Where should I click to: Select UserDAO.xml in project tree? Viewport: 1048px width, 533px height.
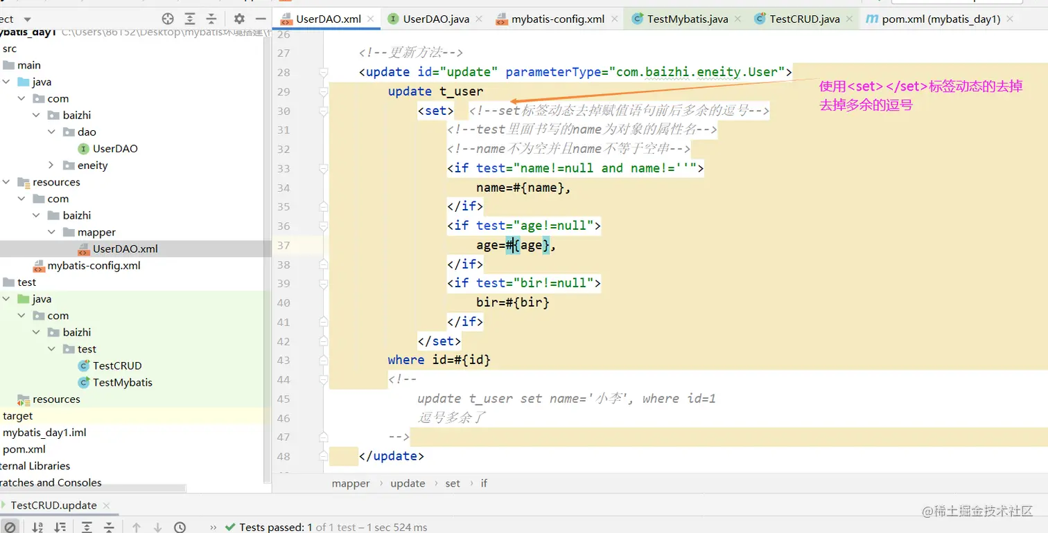pyautogui.click(x=118, y=249)
